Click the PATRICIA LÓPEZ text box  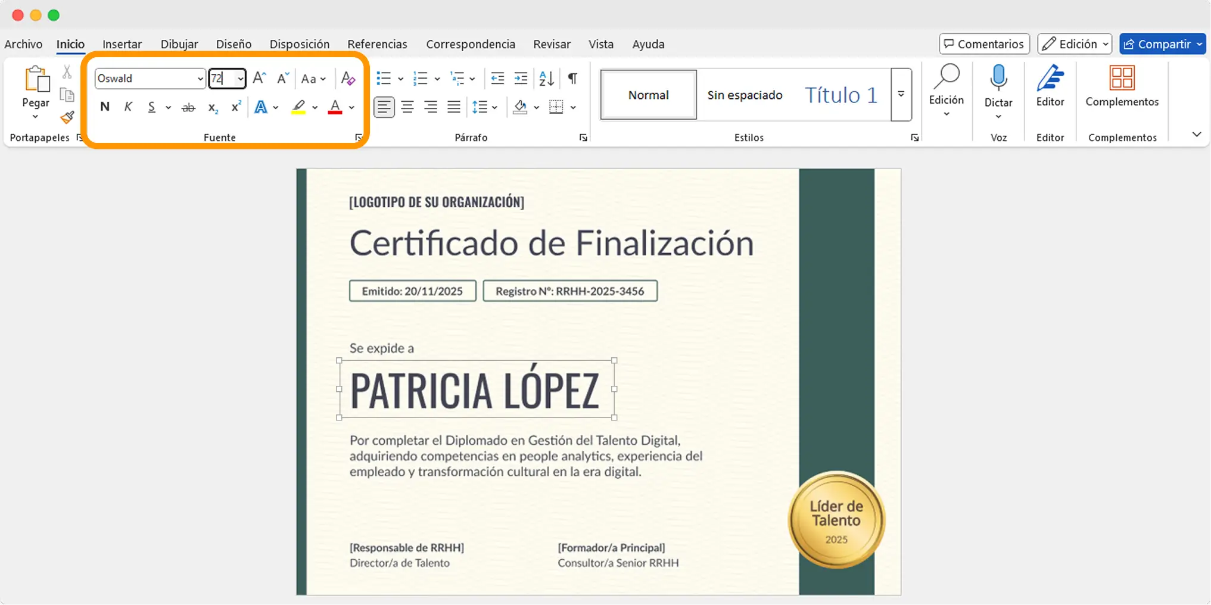[476, 389]
